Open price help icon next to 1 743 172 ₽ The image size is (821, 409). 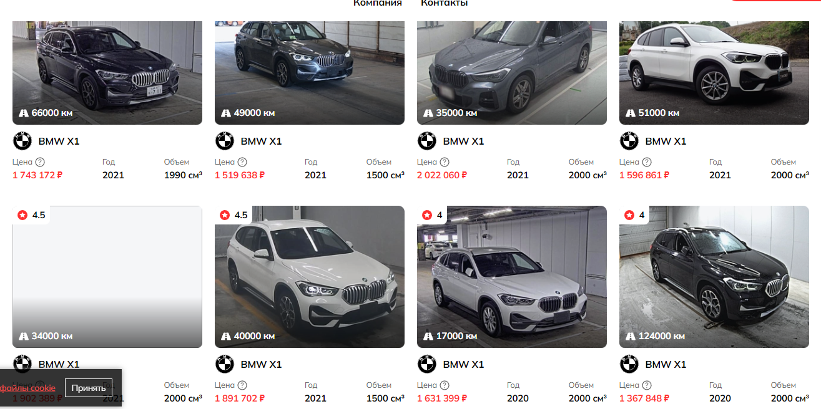pyautogui.click(x=40, y=162)
